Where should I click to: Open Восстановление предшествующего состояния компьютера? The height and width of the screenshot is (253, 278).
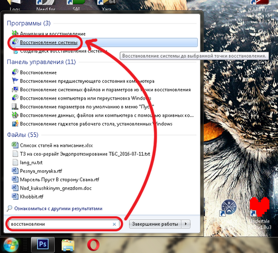(87, 81)
